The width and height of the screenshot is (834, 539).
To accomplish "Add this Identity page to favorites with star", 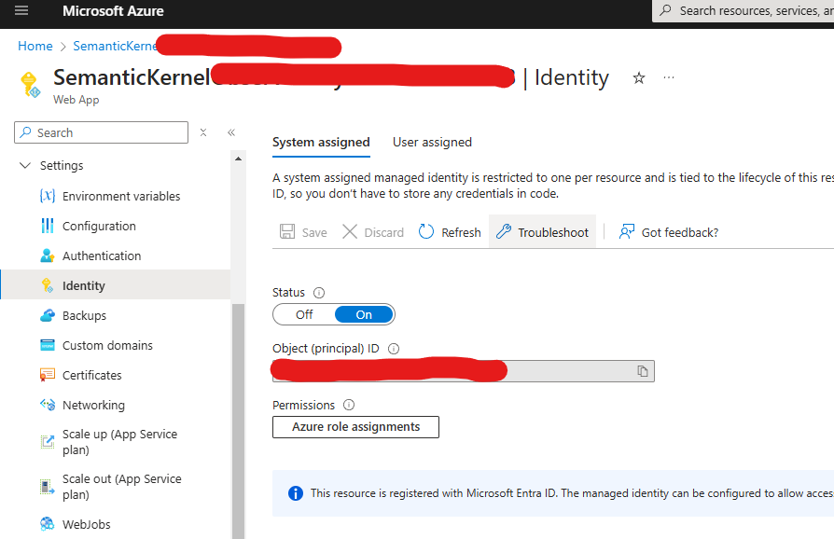I will (x=639, y=78).
